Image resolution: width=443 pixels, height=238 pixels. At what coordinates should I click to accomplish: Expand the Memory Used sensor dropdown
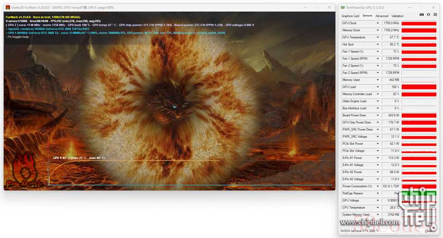click(x=377, y=80)
